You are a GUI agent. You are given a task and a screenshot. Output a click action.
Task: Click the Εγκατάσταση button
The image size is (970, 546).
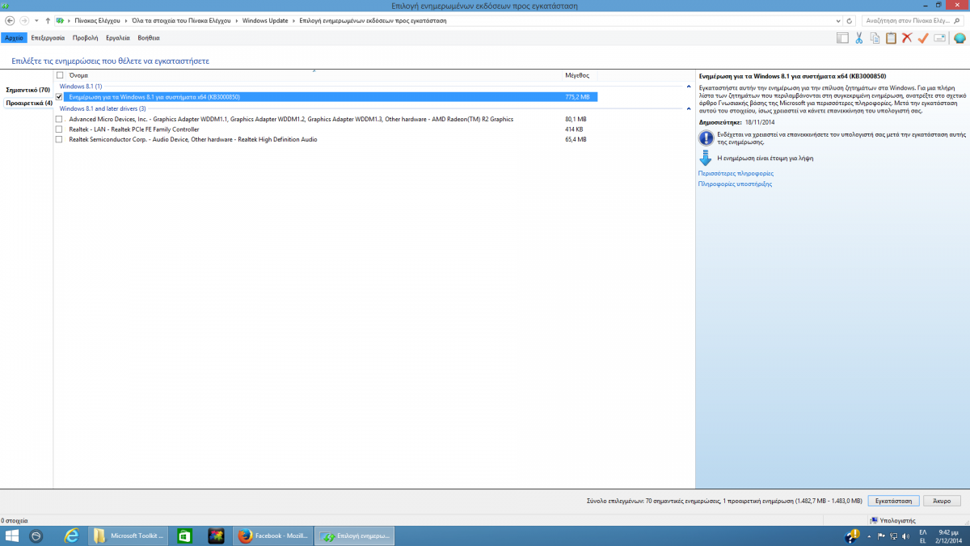pyautogui.click(x=892, y=501)
